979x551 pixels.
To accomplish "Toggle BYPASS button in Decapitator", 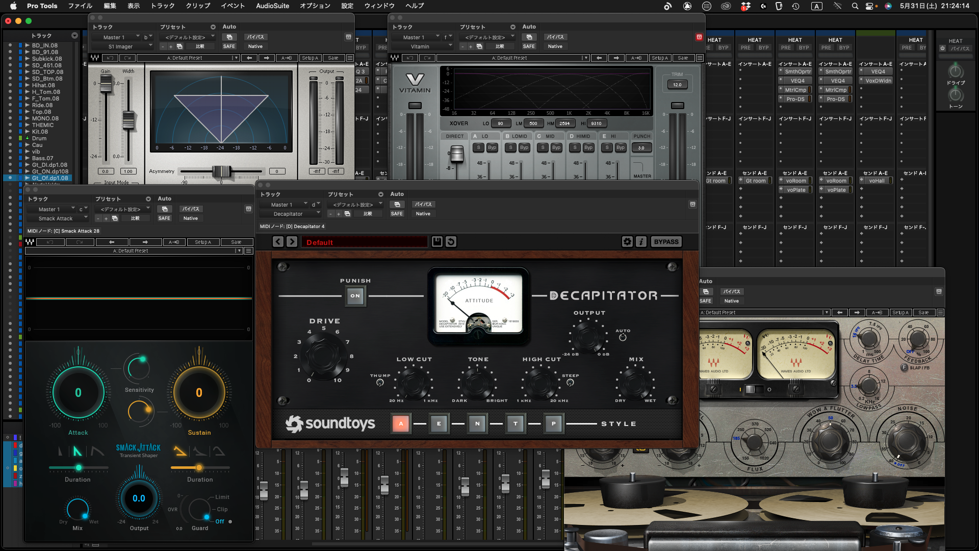I will tap(666, 242).
